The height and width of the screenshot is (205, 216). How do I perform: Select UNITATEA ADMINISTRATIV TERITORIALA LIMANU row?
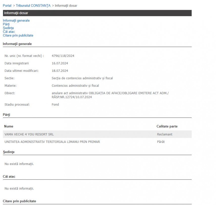tap(97, 142)
